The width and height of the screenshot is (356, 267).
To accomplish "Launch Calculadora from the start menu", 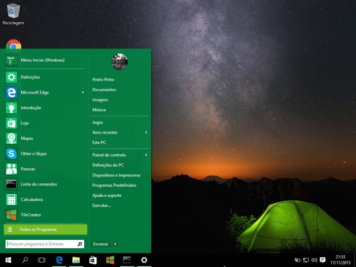I will tap(12, 200).
